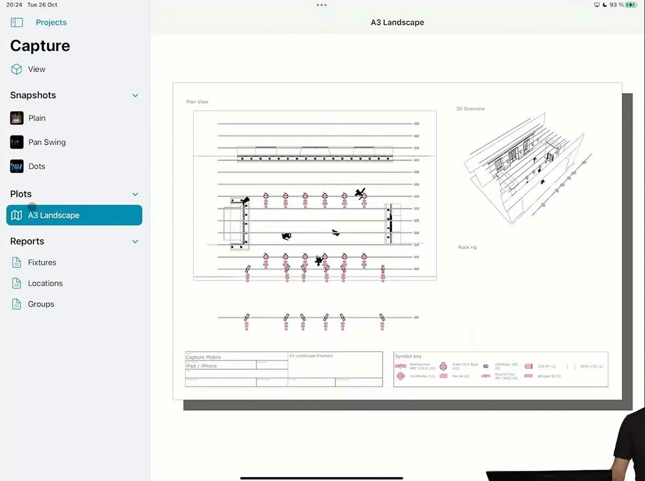The height and width of the screenshot is (481, 645).
Task: Click the A3 Landscape map icon
Action: [17, 216]
